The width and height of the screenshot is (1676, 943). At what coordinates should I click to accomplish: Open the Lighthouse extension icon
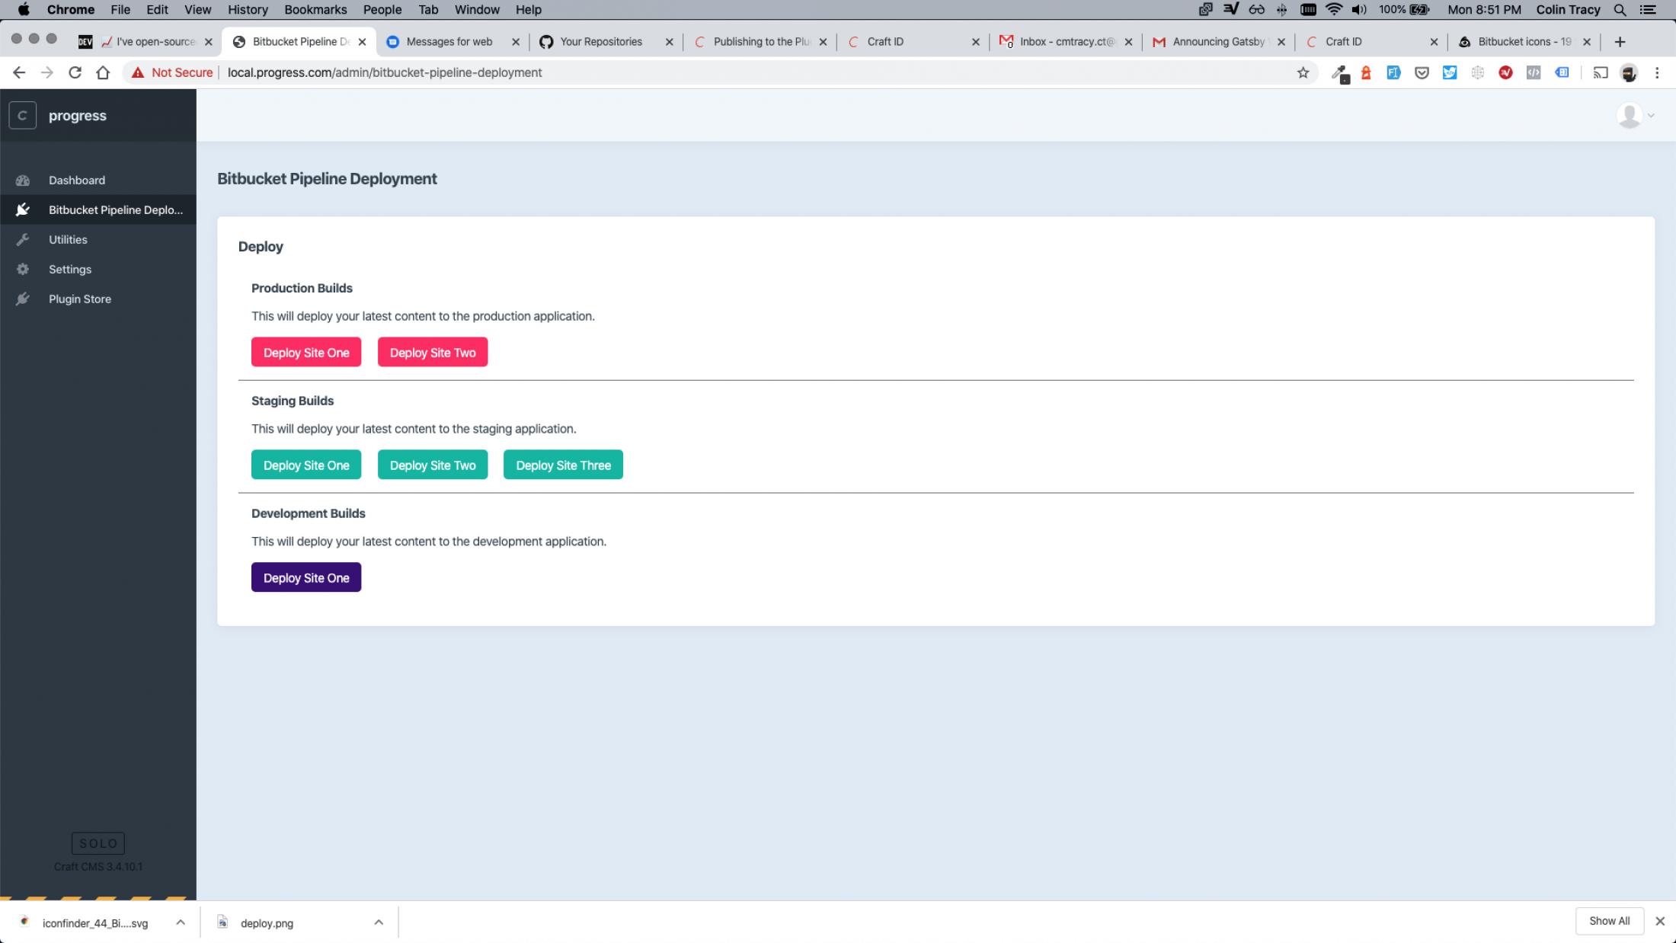(1366, 72)
